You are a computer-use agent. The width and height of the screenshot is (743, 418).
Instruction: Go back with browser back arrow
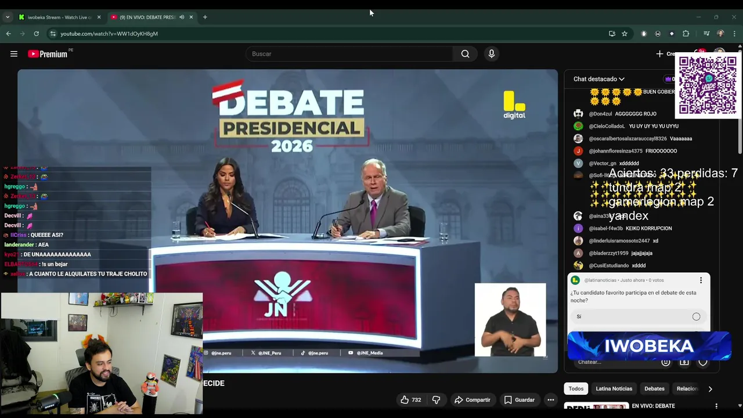(x=8, y=34)
